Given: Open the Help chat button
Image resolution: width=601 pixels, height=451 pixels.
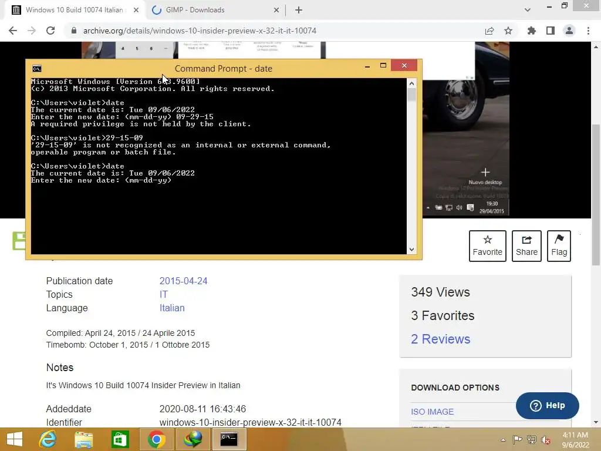Looking at the screenshot, I should (x=548, y=406).
